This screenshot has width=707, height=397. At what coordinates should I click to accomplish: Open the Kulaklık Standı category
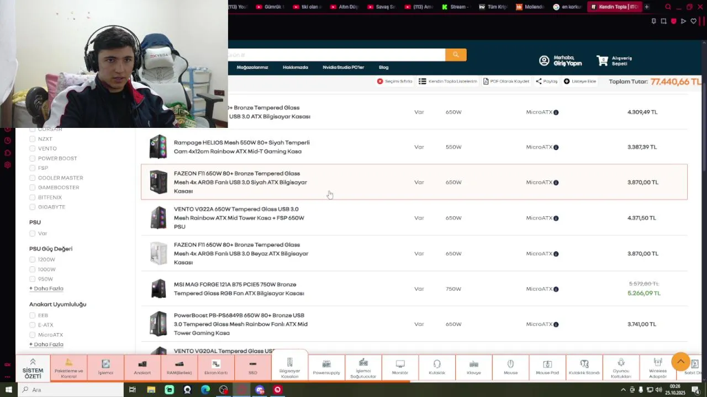point(584,368)
